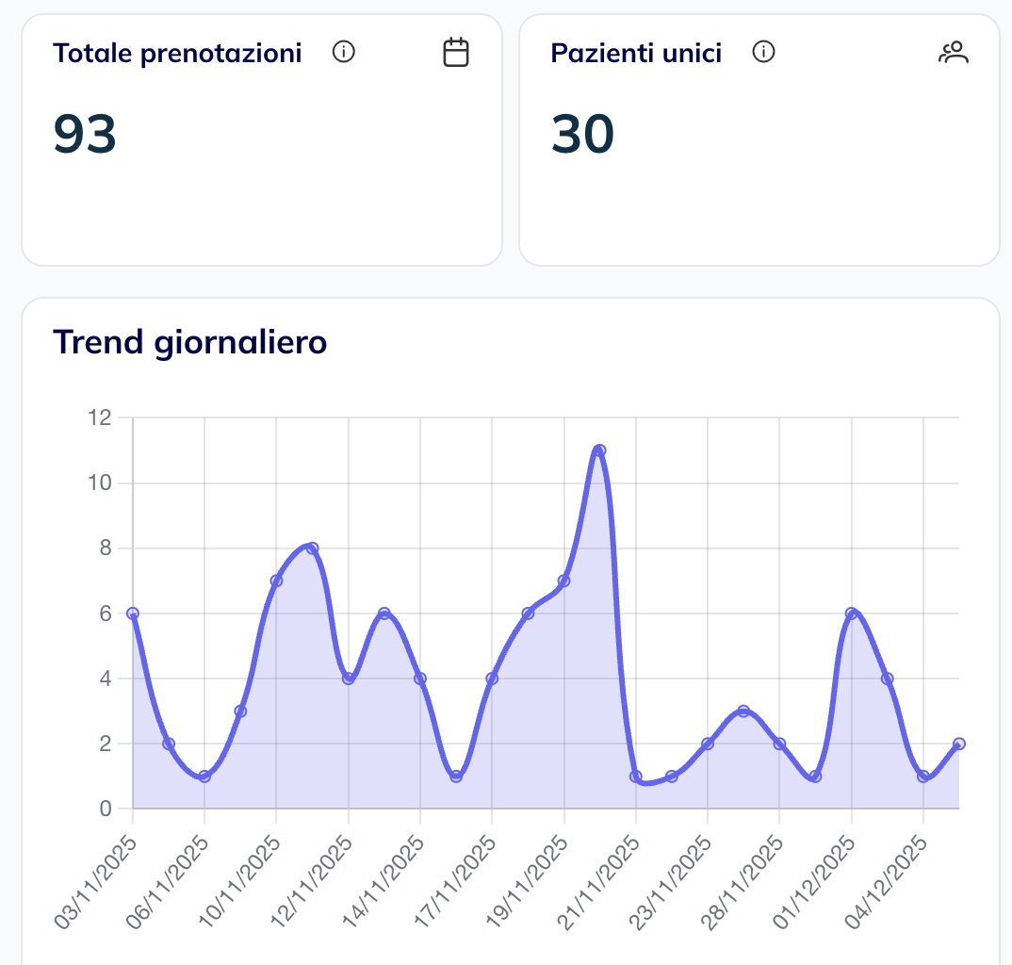The image size is (1012, 965).
Task: Click the patients icon on Pazienti unici card
Action: [955, 53]
